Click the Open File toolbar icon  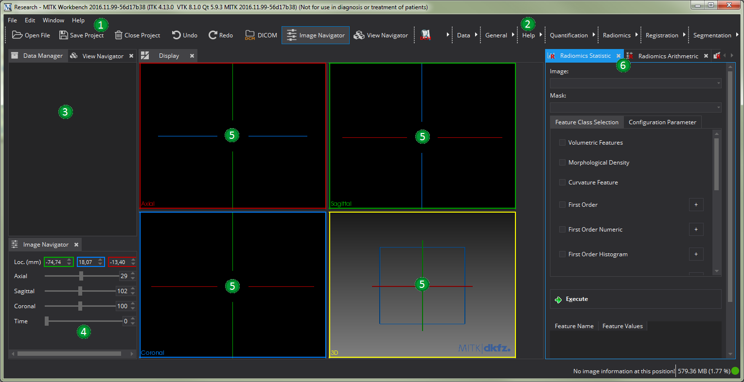click(18, 35)
